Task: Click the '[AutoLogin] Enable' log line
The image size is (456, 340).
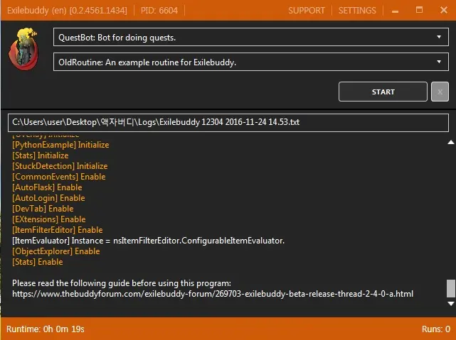Action: (x=48, y=198)
